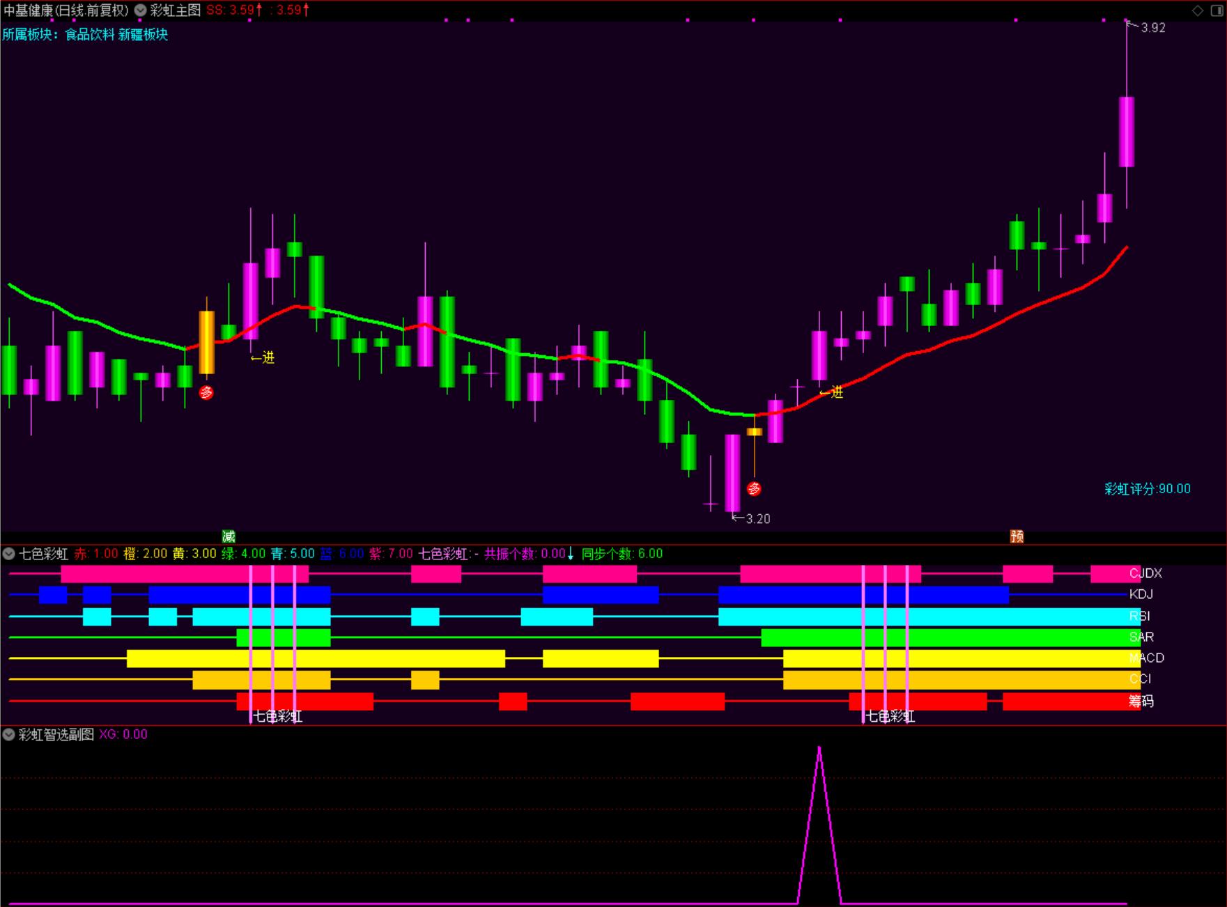The image size is (1227, 907).
Task: Click the 彩虹评分:90.00 score text
Action: [1148, 489]
